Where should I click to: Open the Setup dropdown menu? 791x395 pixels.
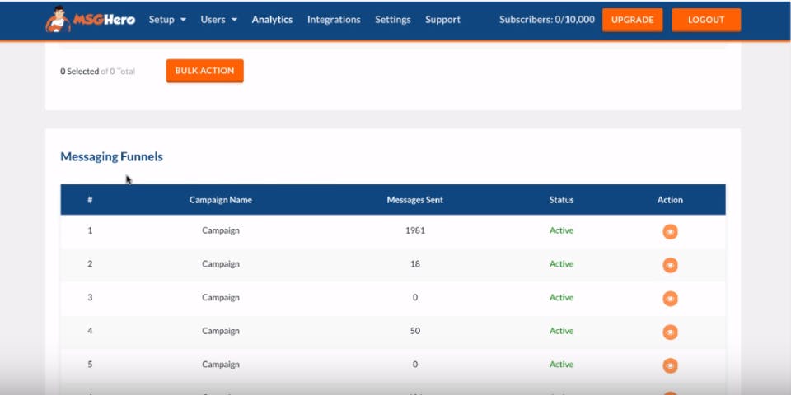pyautogui.click(x=167, y=20)
